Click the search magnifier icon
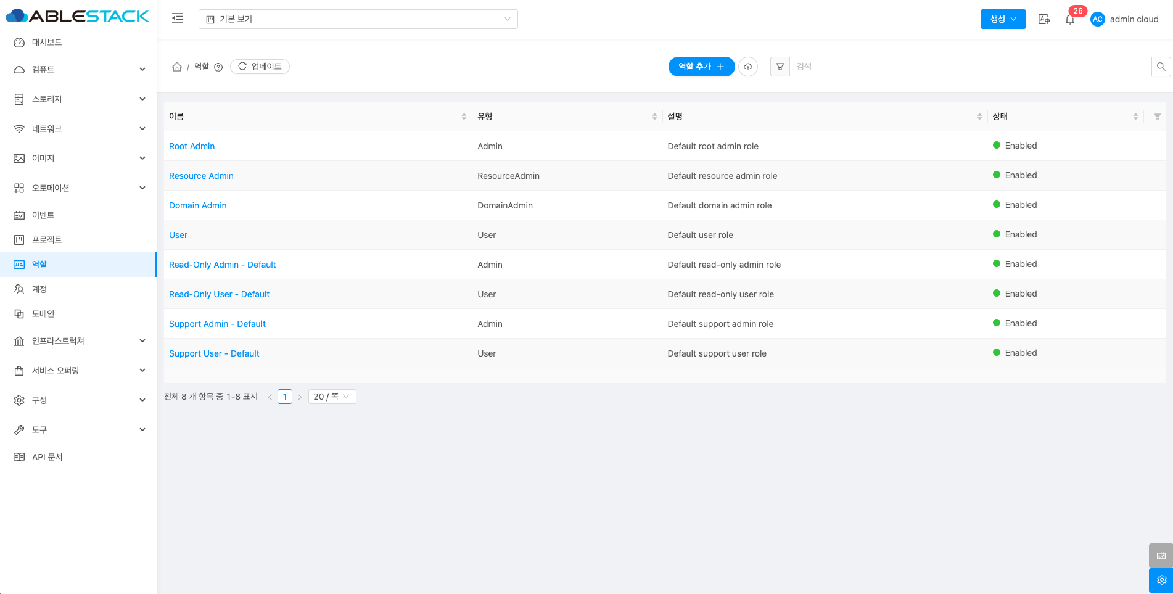The image size is (1173, 594). [1161, 67]
